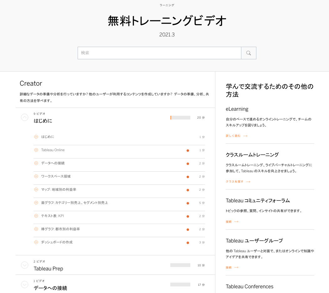This screenshot has height=293, width=329.
Task: Click クラスルームトレーニング heading
Action: pyautogui.click(x=252, y=155)
